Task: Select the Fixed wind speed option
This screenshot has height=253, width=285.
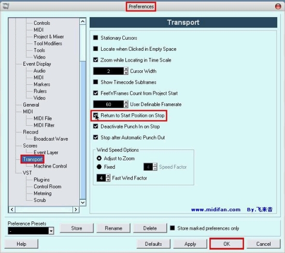Action: click(x=99, y=167)
